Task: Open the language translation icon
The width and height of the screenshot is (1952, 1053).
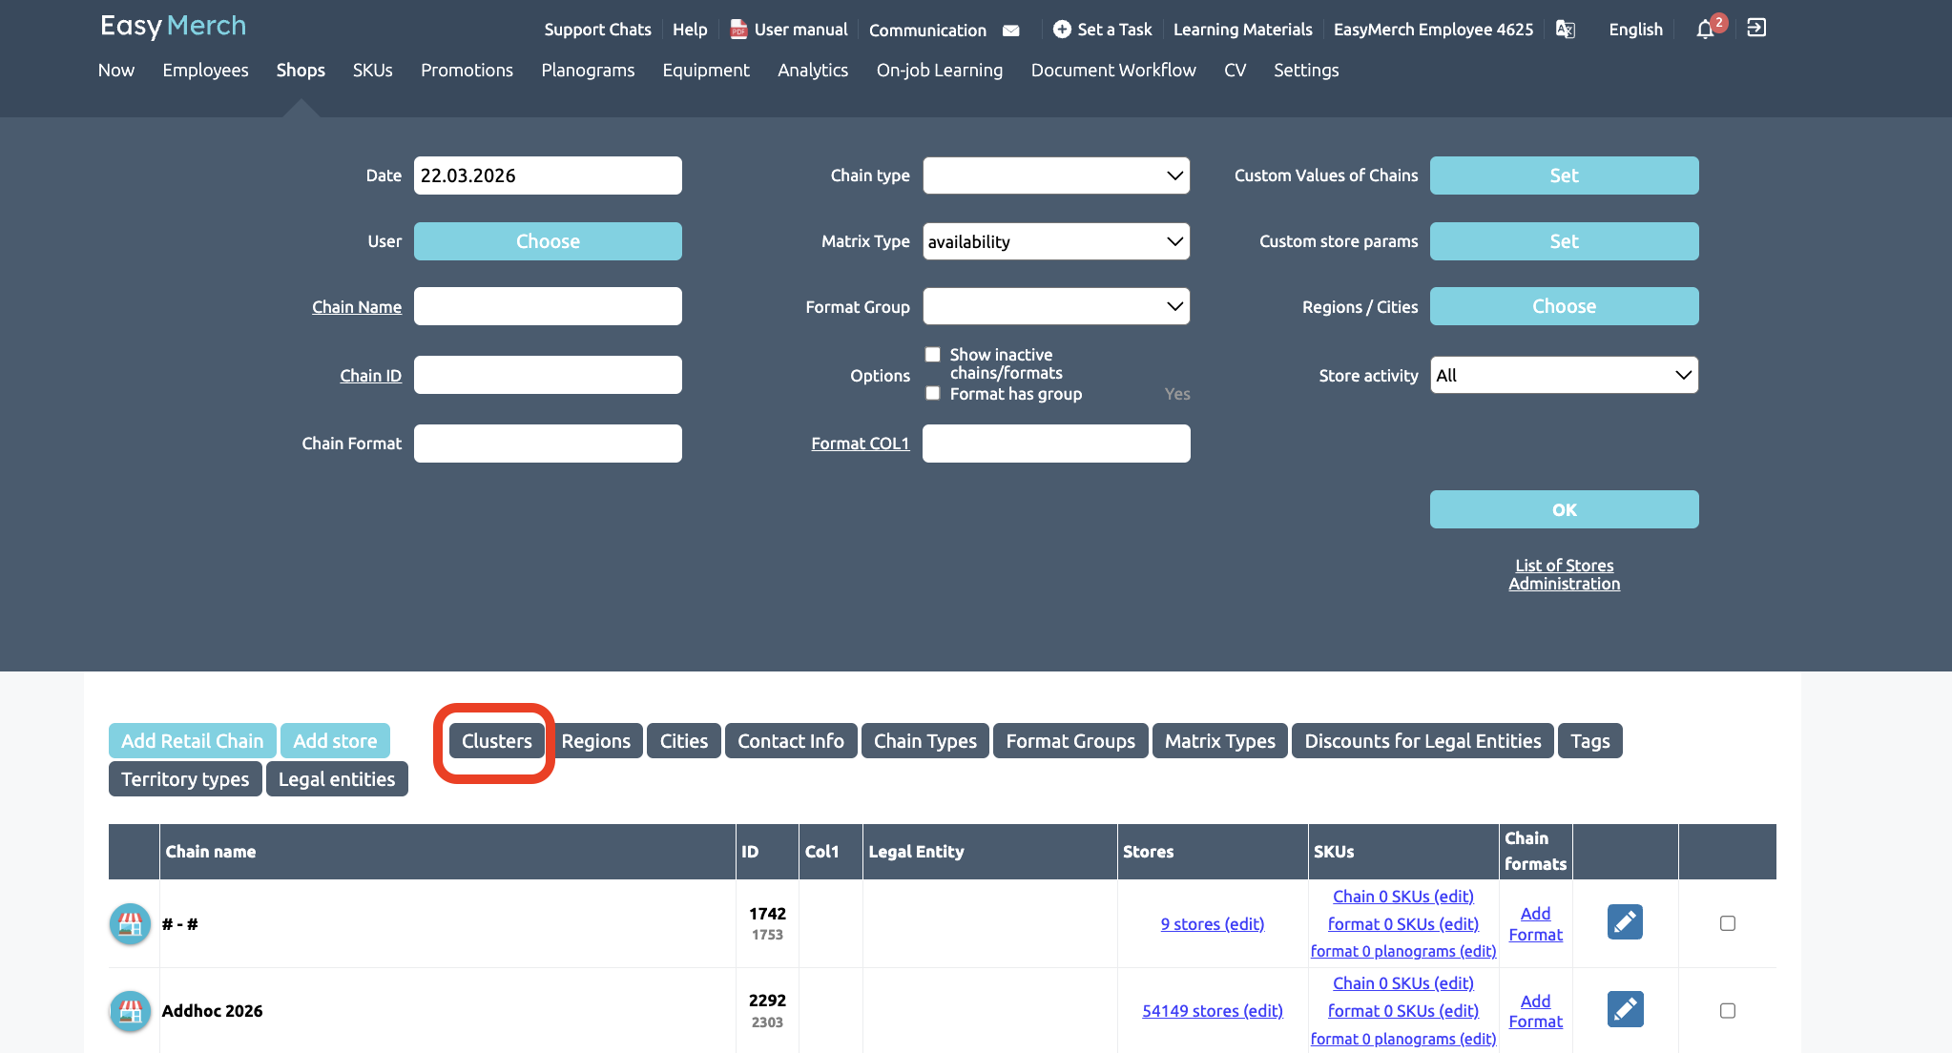Action: (x=1565, y=30)
